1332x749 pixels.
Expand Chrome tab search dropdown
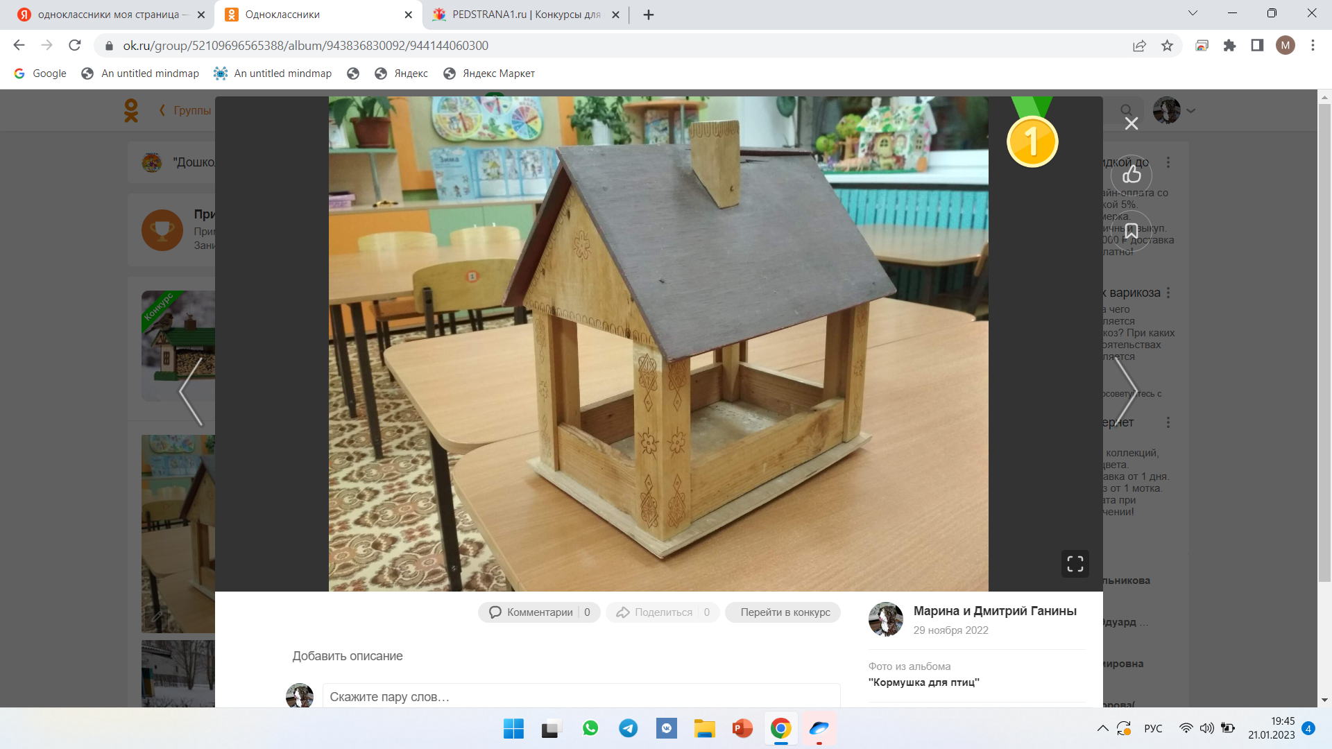1193,13
